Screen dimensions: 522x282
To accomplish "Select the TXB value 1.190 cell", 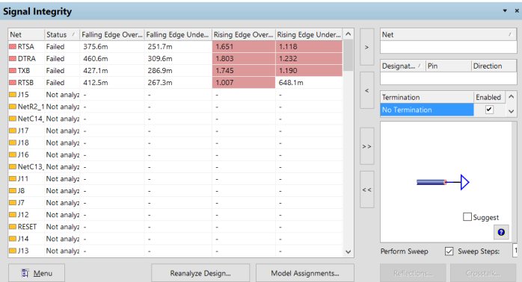I will (309, 71).
